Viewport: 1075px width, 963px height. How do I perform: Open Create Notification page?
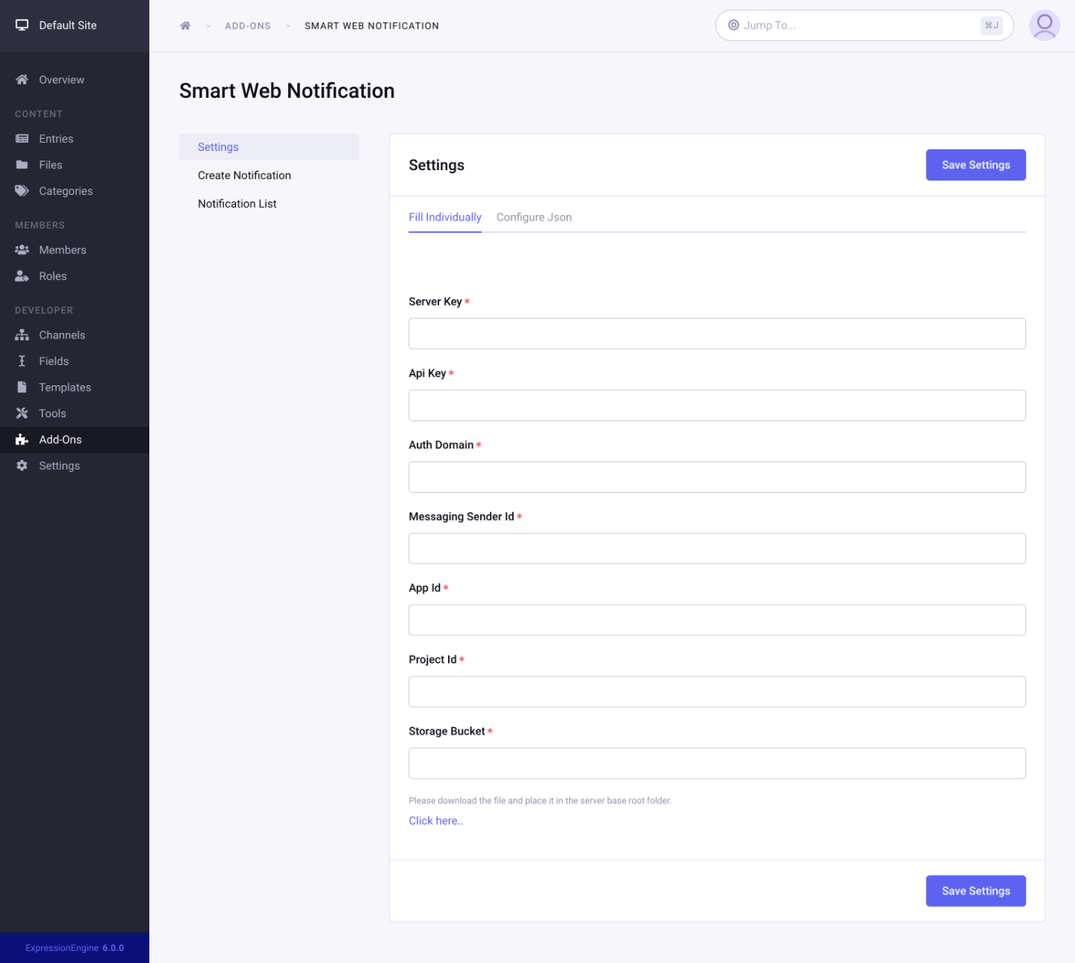click(x=244, y=175)
